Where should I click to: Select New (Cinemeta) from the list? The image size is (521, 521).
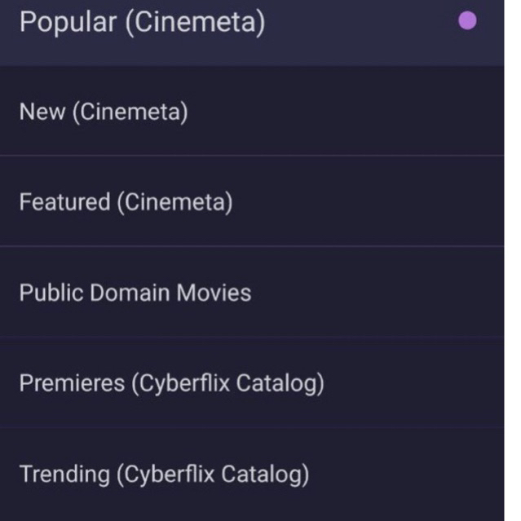[x=104, y=112]
